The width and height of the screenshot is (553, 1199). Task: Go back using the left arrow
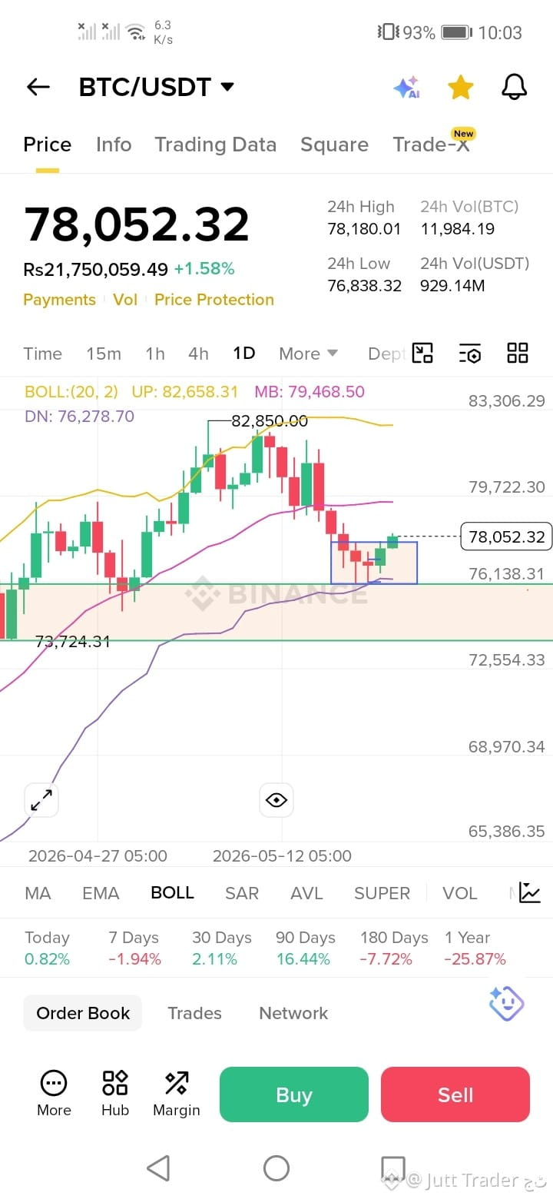click(x=38, y=88)
